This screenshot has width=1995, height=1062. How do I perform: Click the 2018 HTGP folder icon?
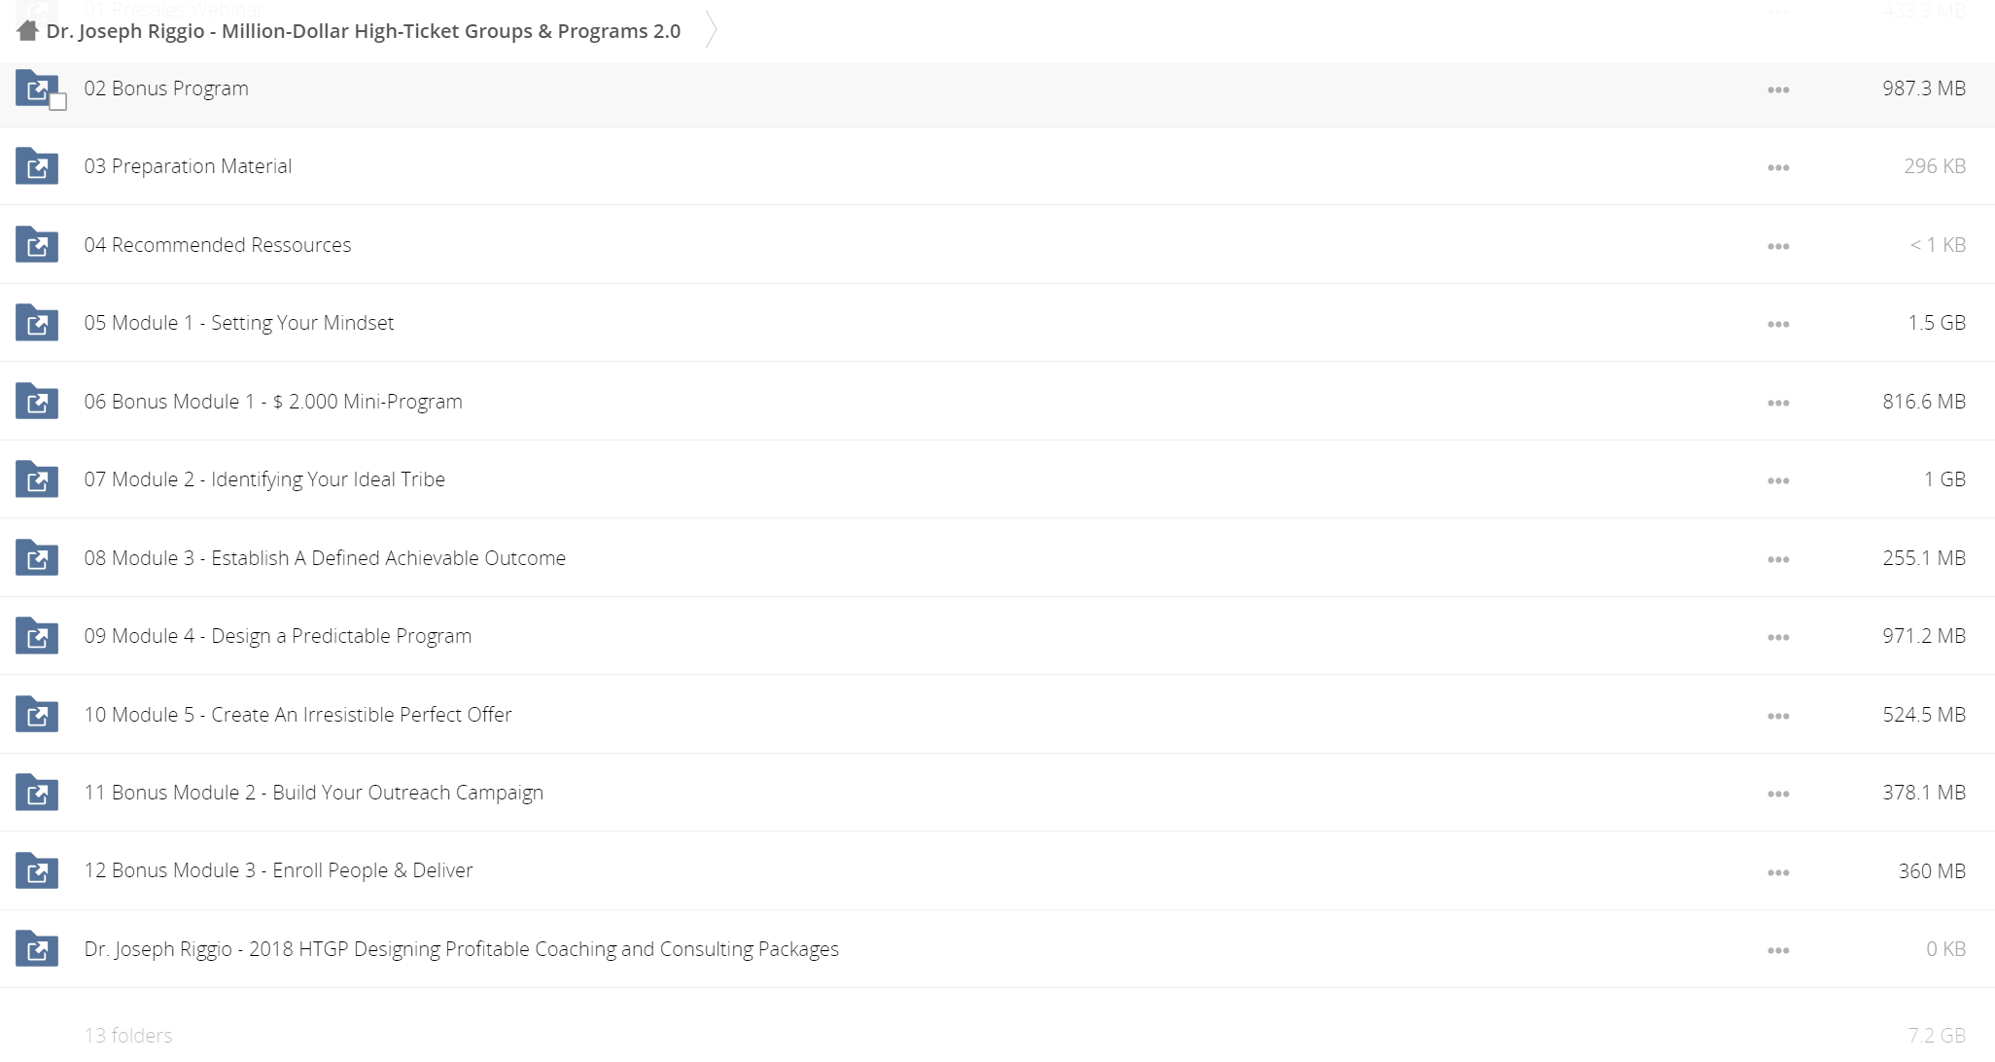(x=36, y=949)
